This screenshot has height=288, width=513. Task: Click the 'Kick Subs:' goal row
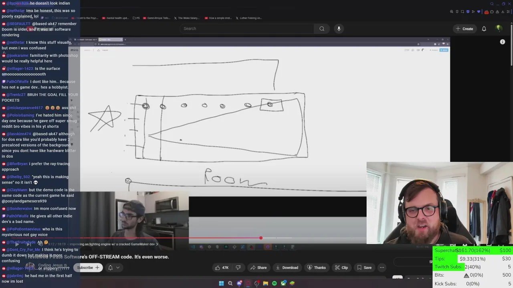473,284
